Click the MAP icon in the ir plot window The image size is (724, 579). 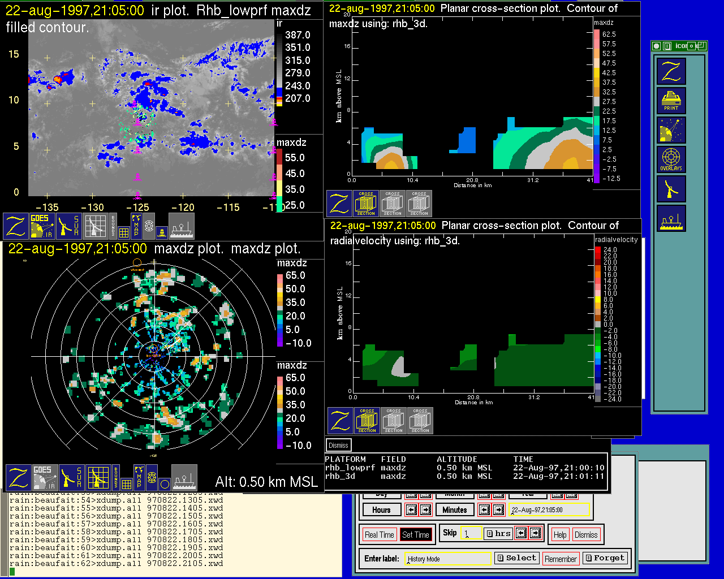point(136,225)
